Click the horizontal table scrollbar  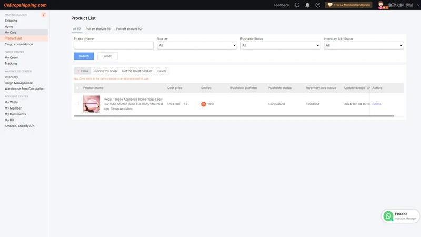click(234, 116)
